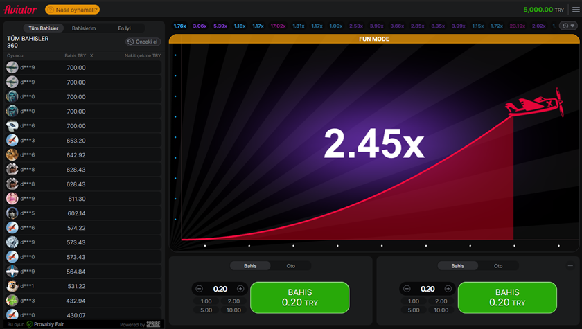The height and width of the screenshot is (329, 582).
Task: Select the 1.00 quick bet in right panel
Action: pos(414,301)
